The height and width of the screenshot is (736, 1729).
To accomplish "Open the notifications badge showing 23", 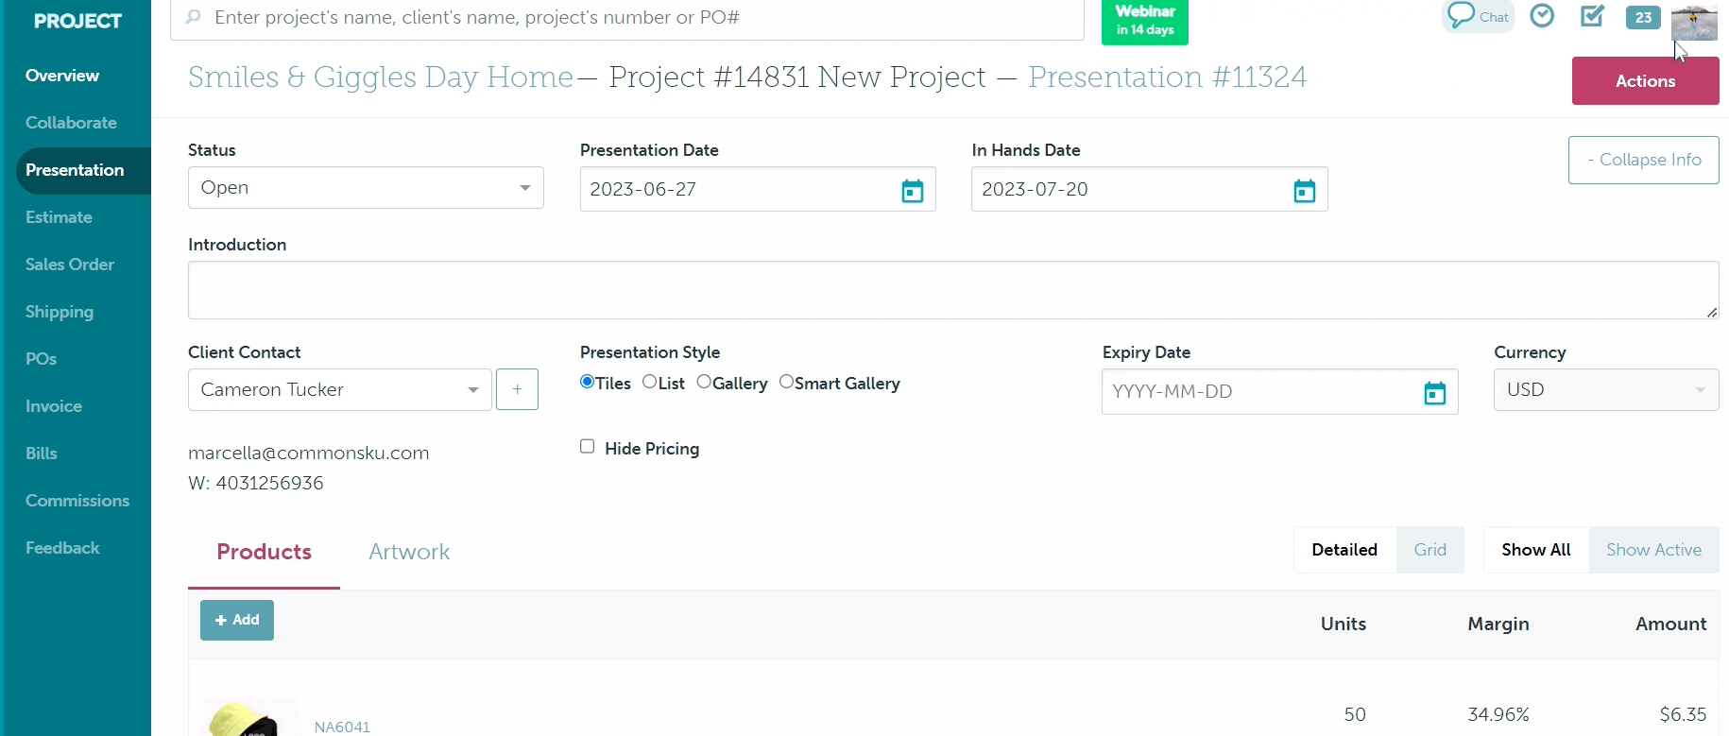I will coord(1643,18).
